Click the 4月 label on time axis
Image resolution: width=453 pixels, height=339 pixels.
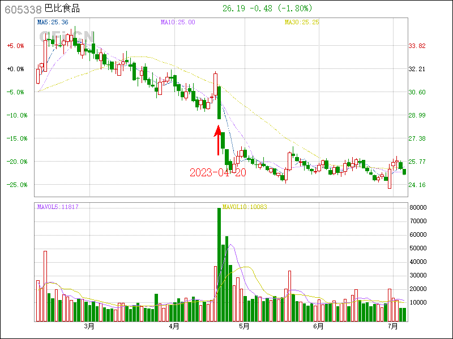pos(174,326)
